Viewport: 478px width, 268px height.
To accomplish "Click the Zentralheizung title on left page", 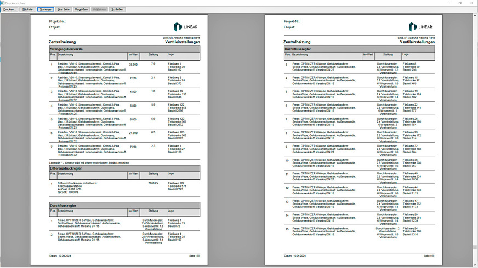I will tap(62, 42).
